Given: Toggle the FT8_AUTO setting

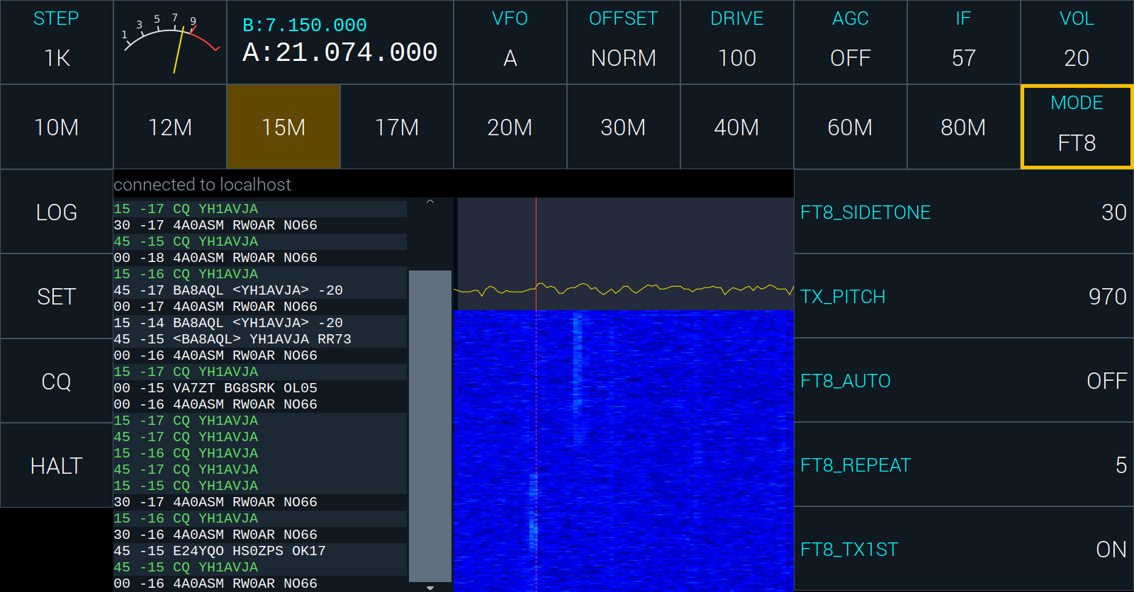Looking at the screenshot, I should coord(964,381).
